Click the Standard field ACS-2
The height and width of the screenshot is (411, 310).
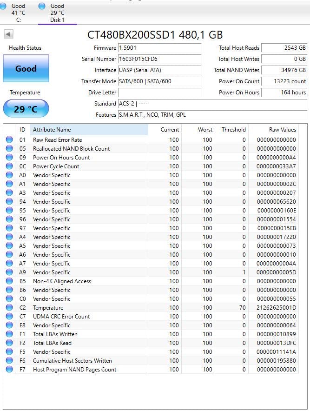click(x=212, y=104)
